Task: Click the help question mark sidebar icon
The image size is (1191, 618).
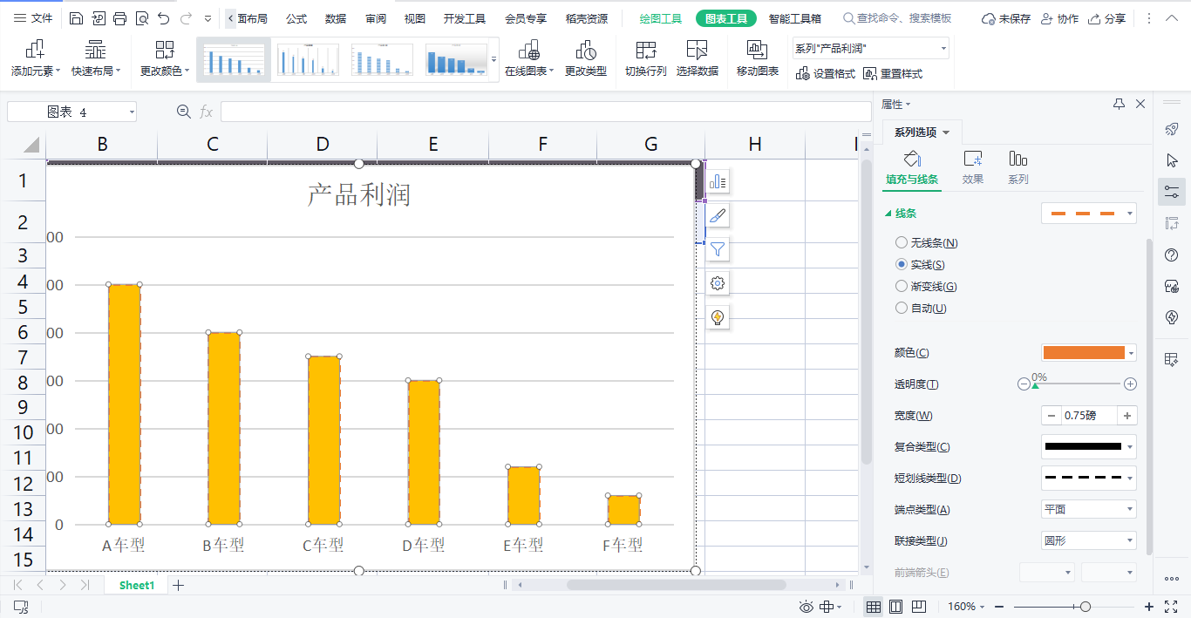Action: click(x=1172, y=255)
